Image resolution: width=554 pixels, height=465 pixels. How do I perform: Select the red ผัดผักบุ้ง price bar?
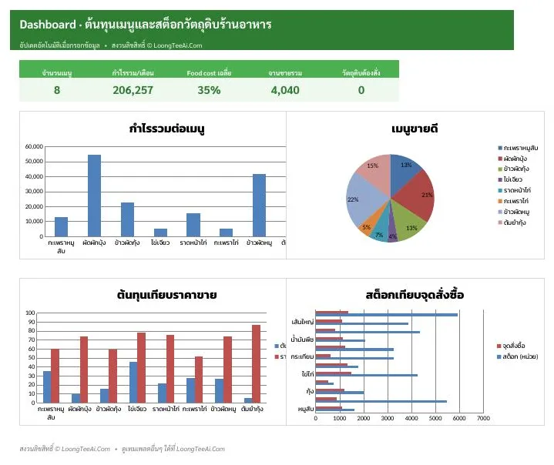[x=84, y=370]
